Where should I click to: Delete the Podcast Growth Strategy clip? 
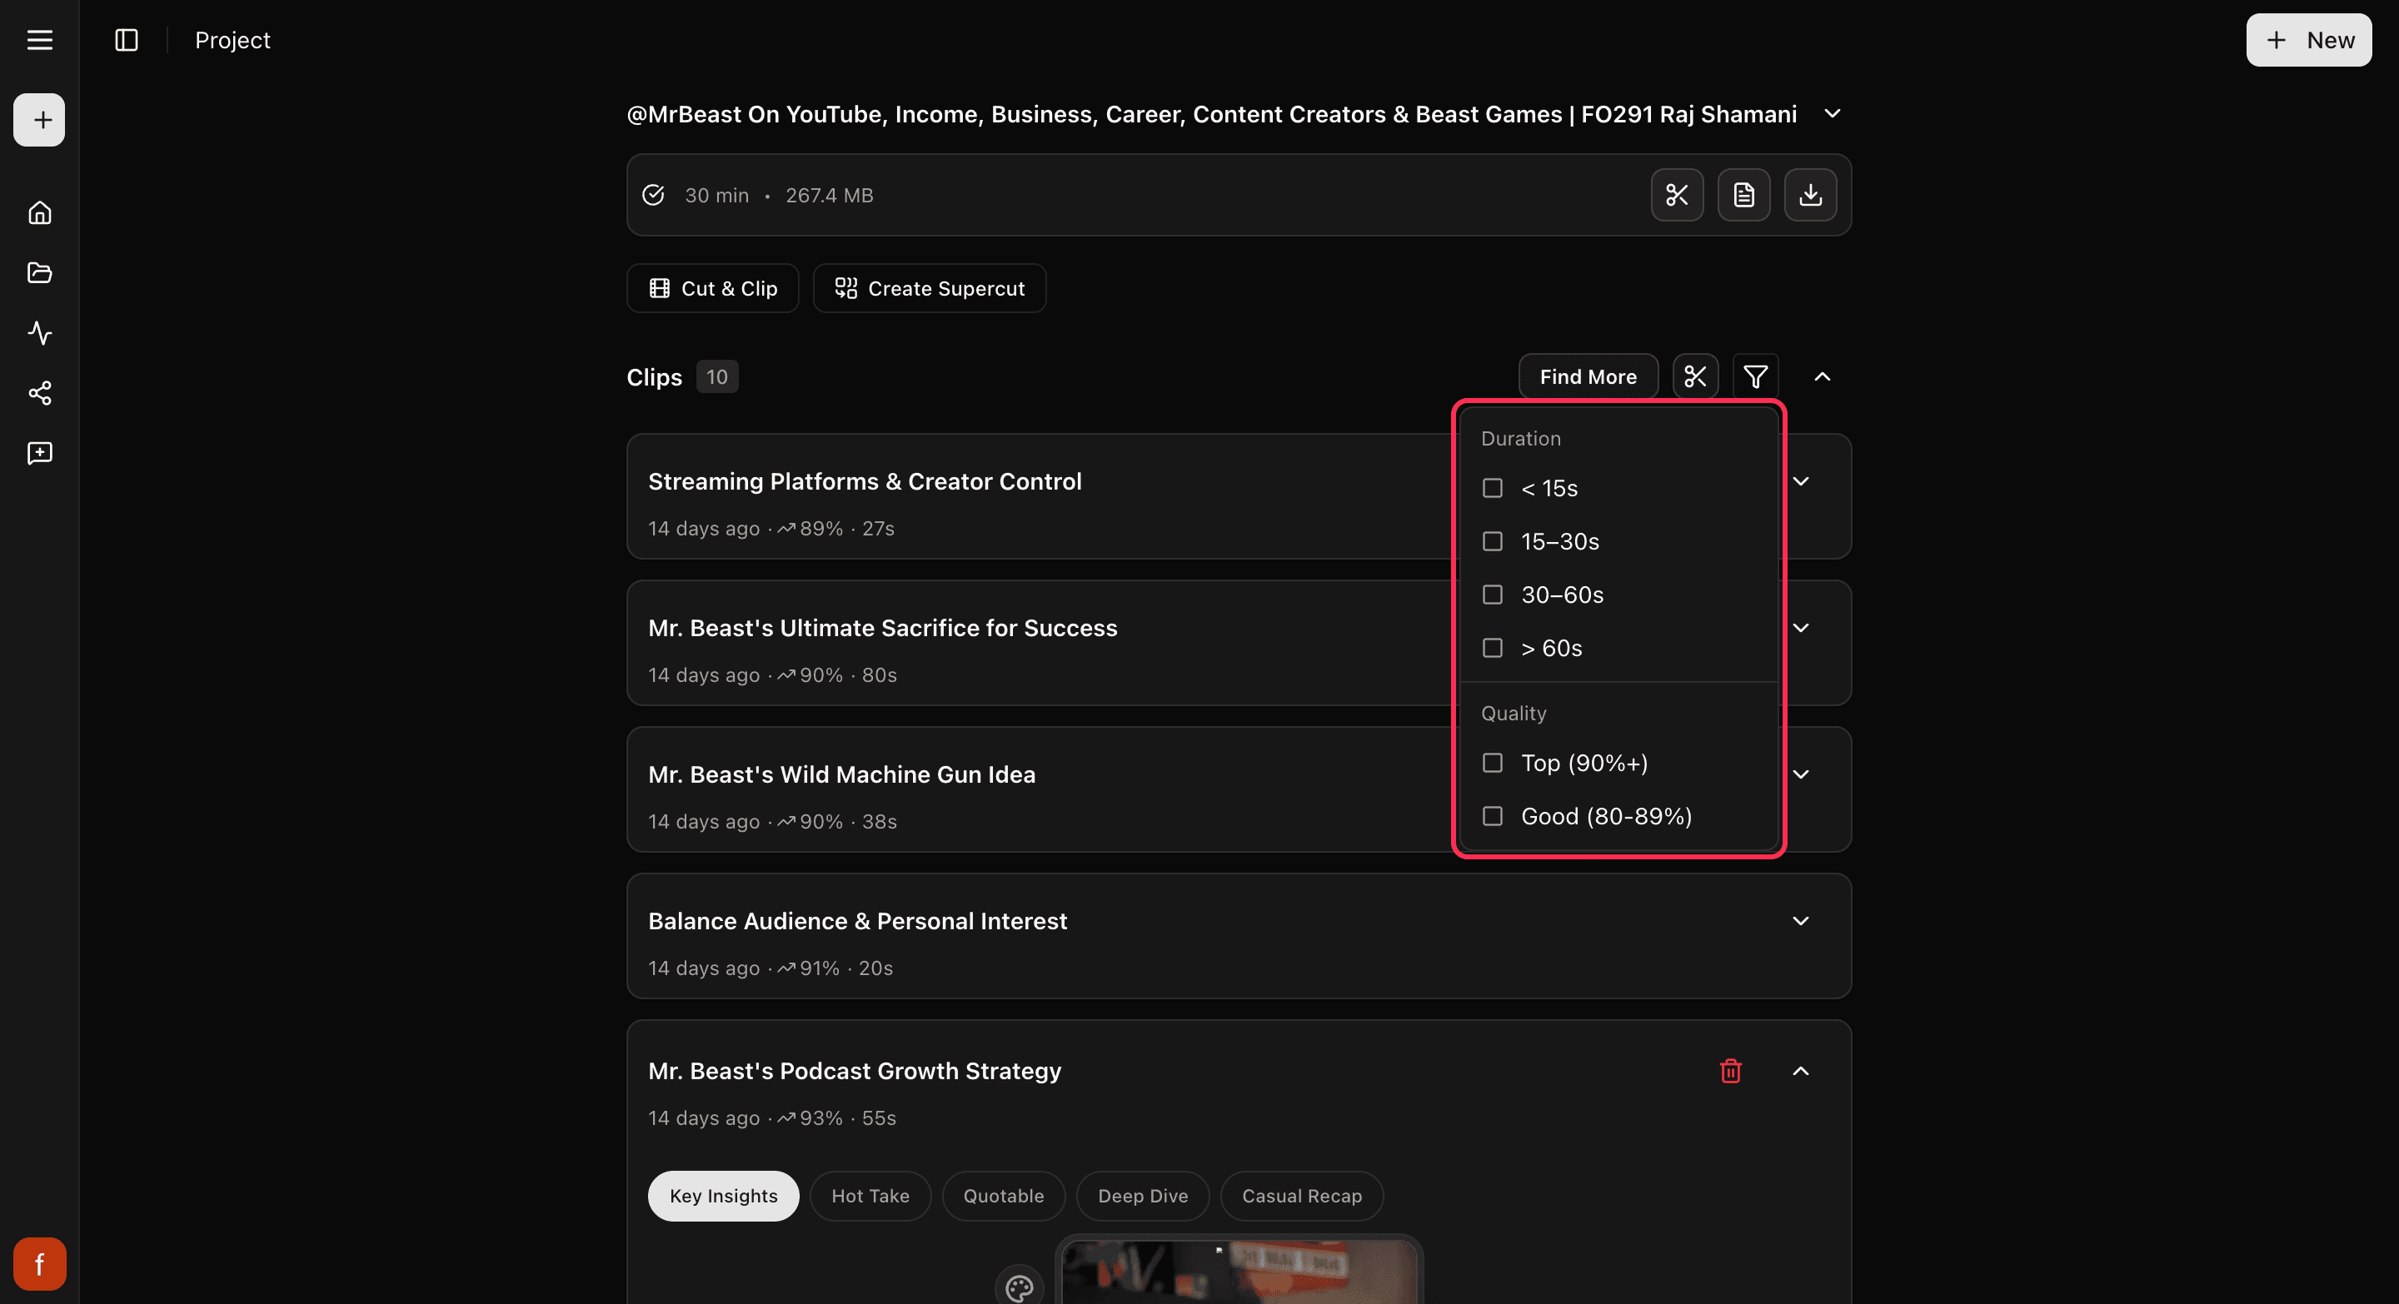coord(1730,1072)
